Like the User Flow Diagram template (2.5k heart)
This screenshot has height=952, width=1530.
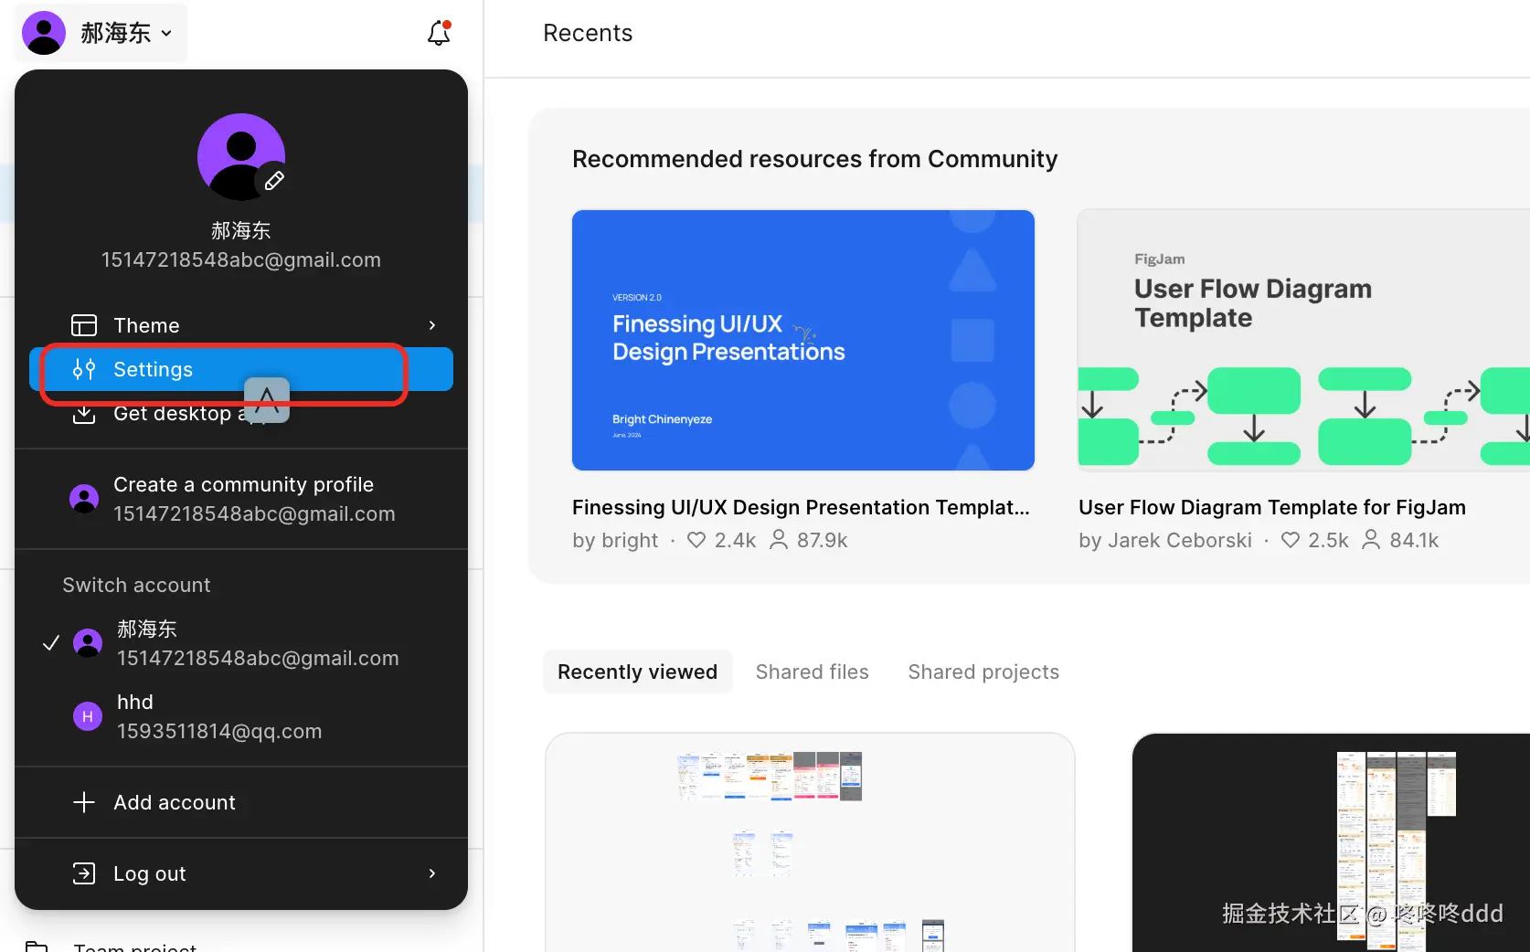point(1291,540)
